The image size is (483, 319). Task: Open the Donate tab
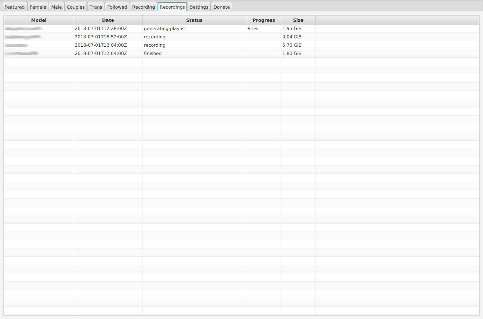click(221, 7)
